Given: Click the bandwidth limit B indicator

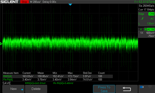Looking at the screenshot, I should pyautogui.click(x=145, y=29).
